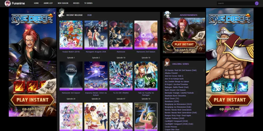Viewport: 263px width, 131px height.
Task: Click the Funanime site name text
Action: pyautogui.click(x=18, y=3)
